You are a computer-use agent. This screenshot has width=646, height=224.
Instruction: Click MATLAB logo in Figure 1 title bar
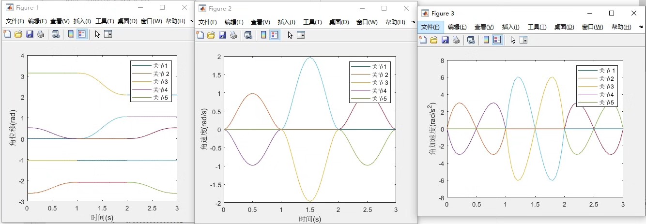pos(9,7)
